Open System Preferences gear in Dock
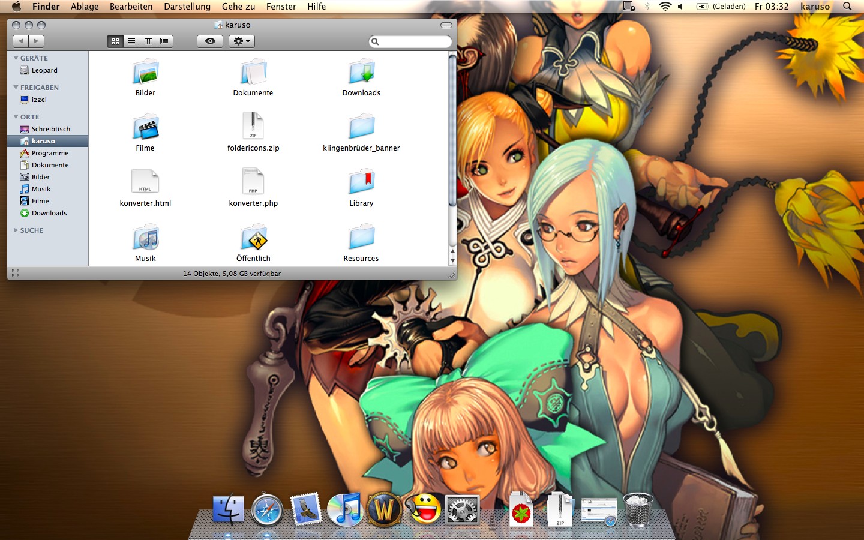The width and height of the screenshot is (864, 540). click(x=462, y=511)
